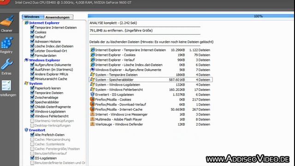Disable Papierkorb leeren checkbox
The height and width of the screenshot is (166, 295).
[32, 88]
